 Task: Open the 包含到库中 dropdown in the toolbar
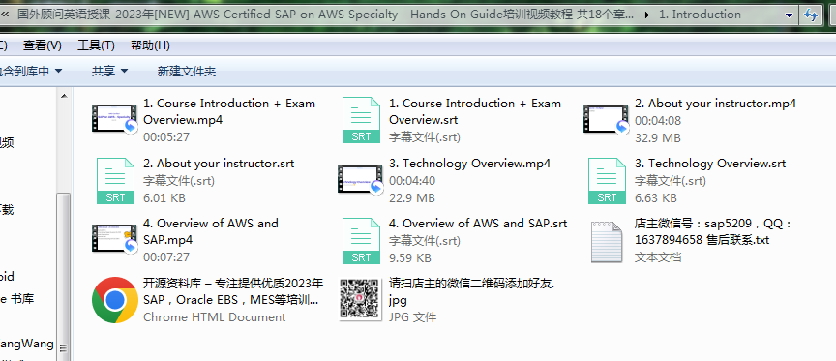click(30, 71)
